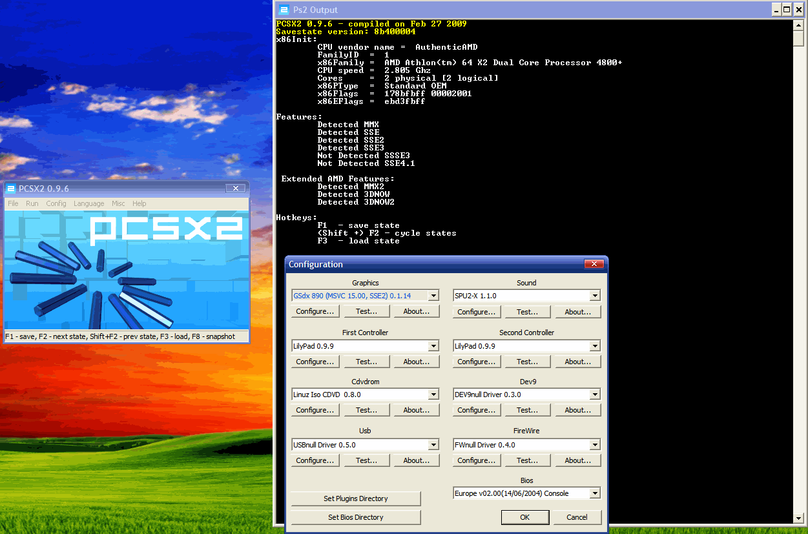Screen dimensions: 808x534
Task: Configure the Cdvdrom plugin
Action: point(315,410)
